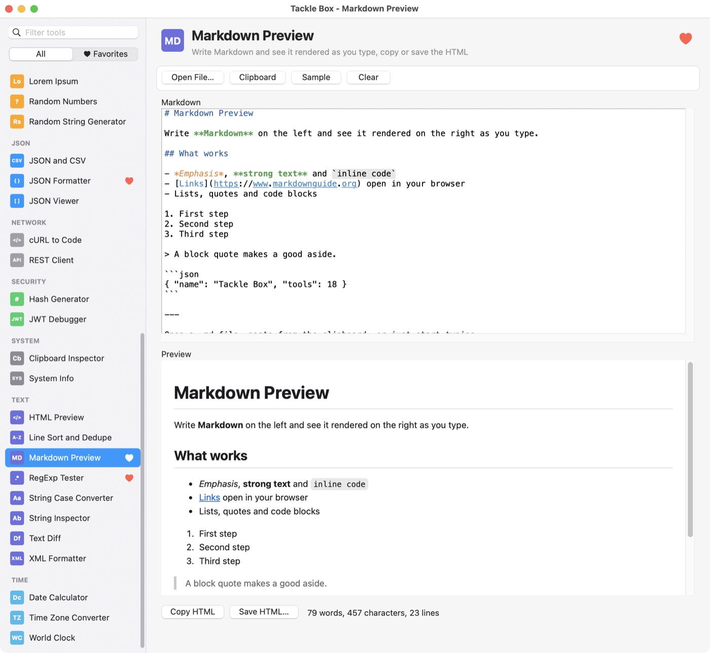
Task: Click the search magnifier icon in filter box
Action: coord(17,32)
